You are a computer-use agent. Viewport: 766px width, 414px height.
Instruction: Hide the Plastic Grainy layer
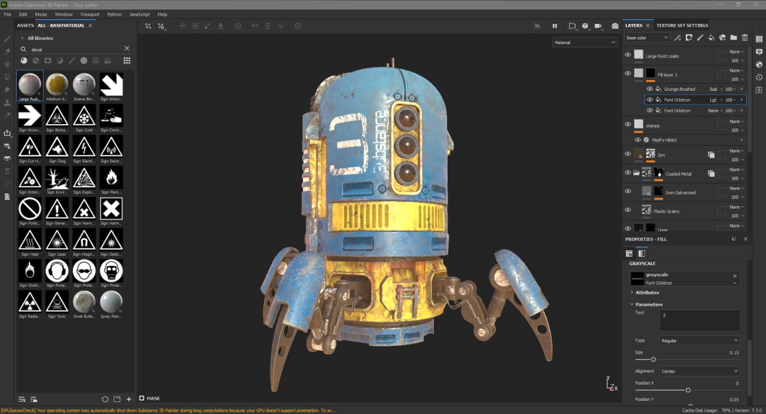(x=628, y=210)
